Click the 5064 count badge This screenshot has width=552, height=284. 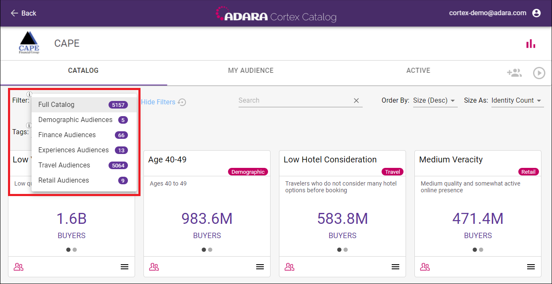pyautogui.click(x=118, y=165)
